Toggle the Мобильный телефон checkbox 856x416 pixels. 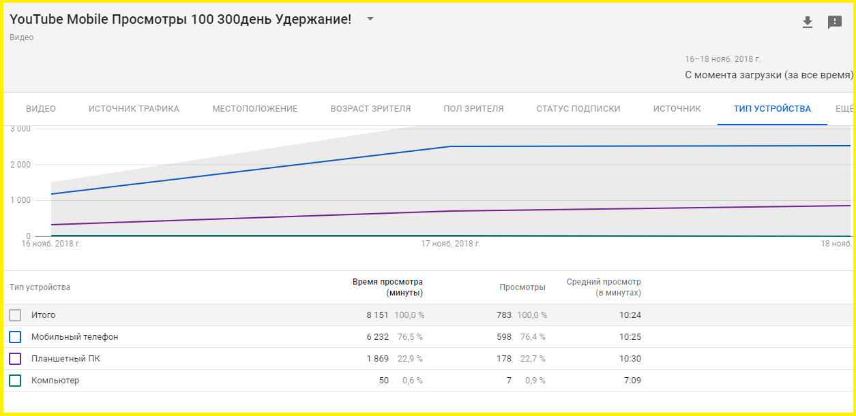15,337
